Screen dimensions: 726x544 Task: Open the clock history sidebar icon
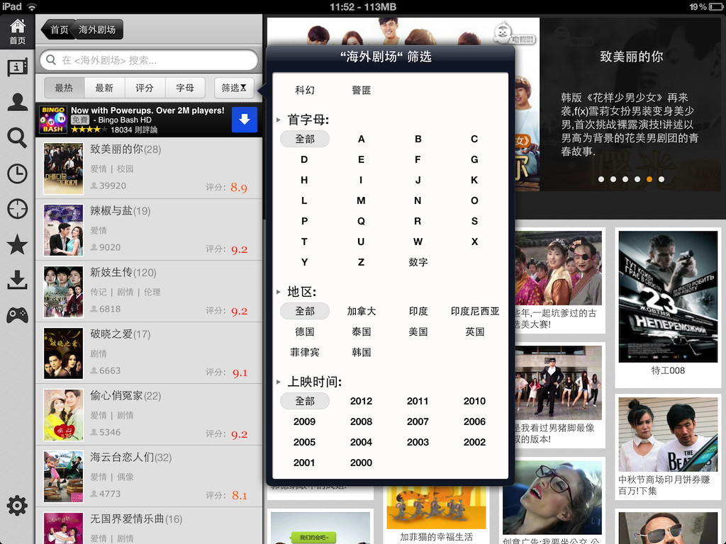click(x=17, y=173)
